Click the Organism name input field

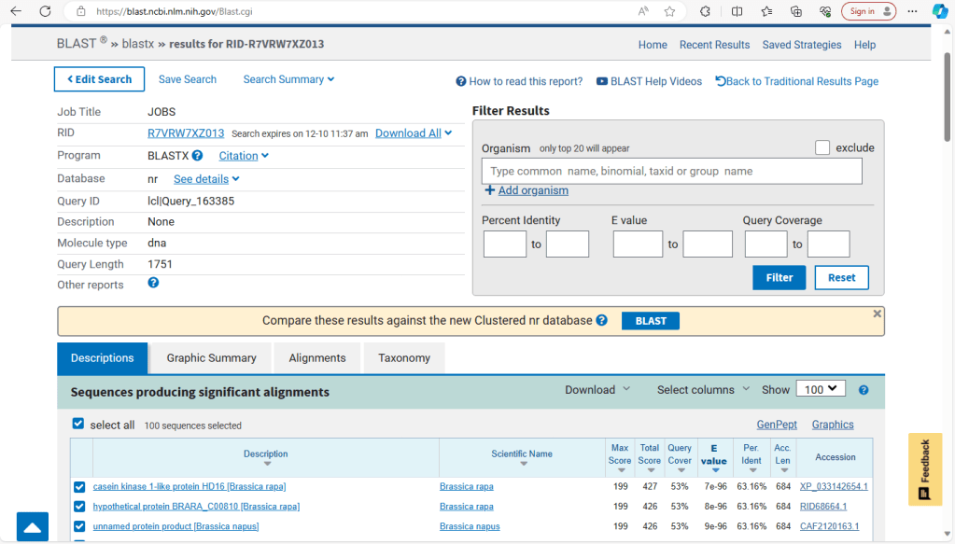click(671, 172)
